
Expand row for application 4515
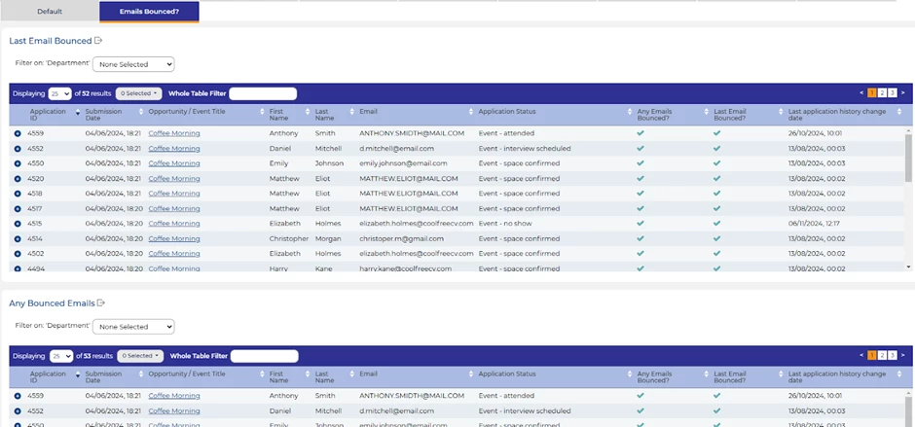click(x=18, y=224)
